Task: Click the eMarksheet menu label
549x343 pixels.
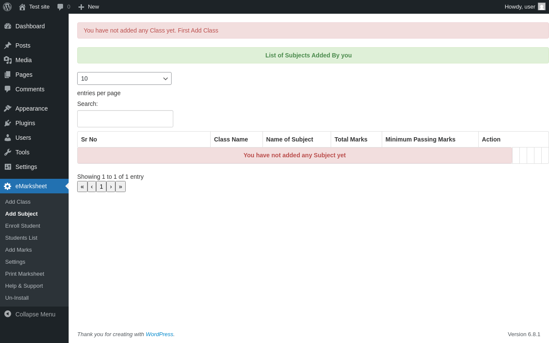Action: (31, 186)
